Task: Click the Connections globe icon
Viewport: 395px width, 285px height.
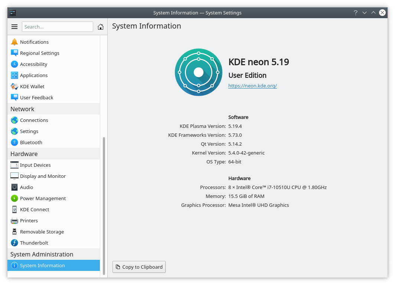Action: coord(14,120)
